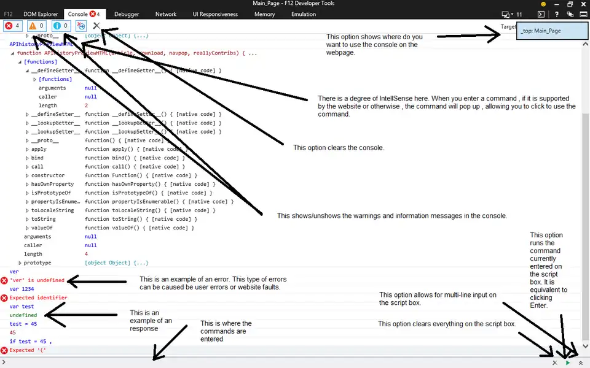Click the clear-on-navigate icon in console toolbar

80,25
